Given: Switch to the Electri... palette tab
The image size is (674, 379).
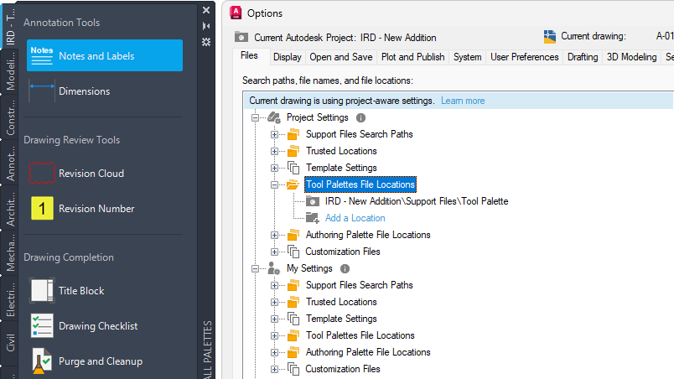Looking at the screenshot, I should pos(8,299).
